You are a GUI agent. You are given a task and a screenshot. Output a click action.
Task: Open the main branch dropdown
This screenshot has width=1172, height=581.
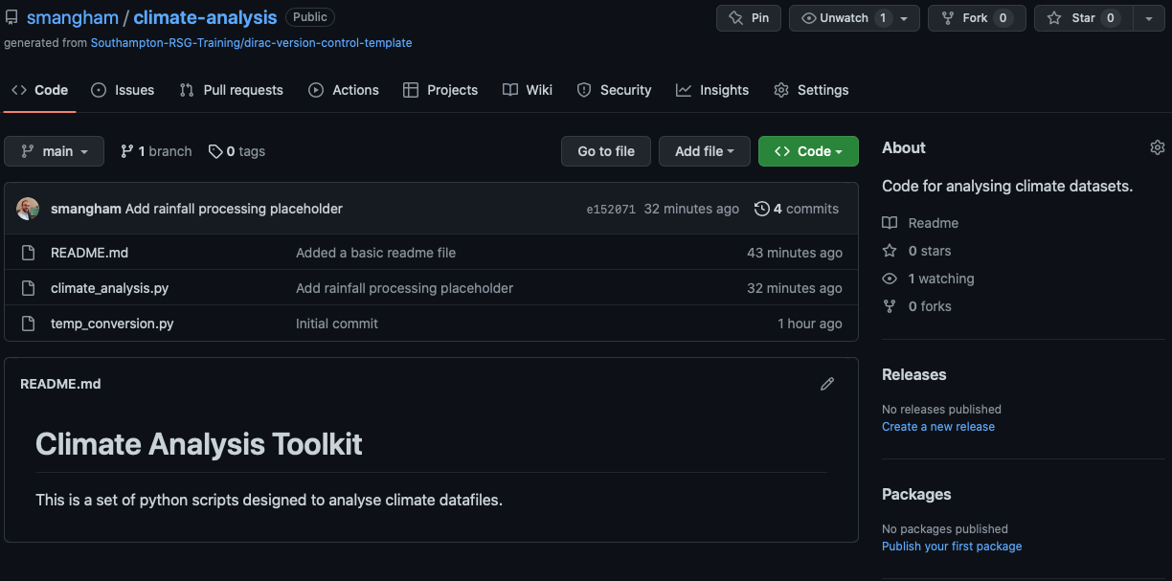54,150
